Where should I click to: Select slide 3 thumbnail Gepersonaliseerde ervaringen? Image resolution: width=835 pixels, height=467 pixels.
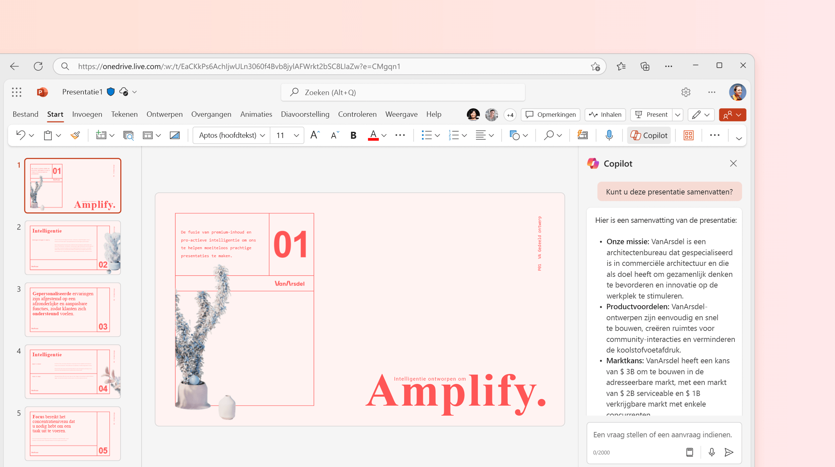73,310
